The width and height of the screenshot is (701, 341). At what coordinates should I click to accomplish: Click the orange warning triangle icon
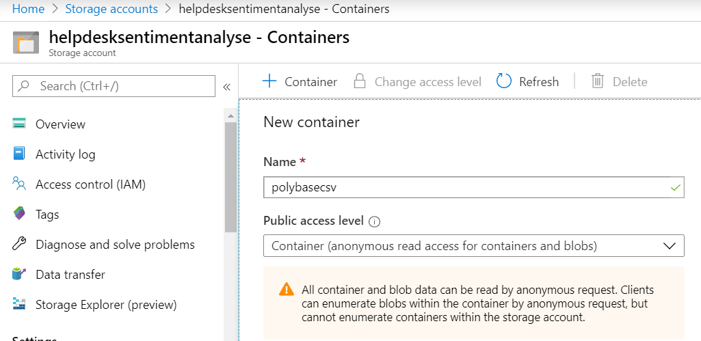point(286,289)
